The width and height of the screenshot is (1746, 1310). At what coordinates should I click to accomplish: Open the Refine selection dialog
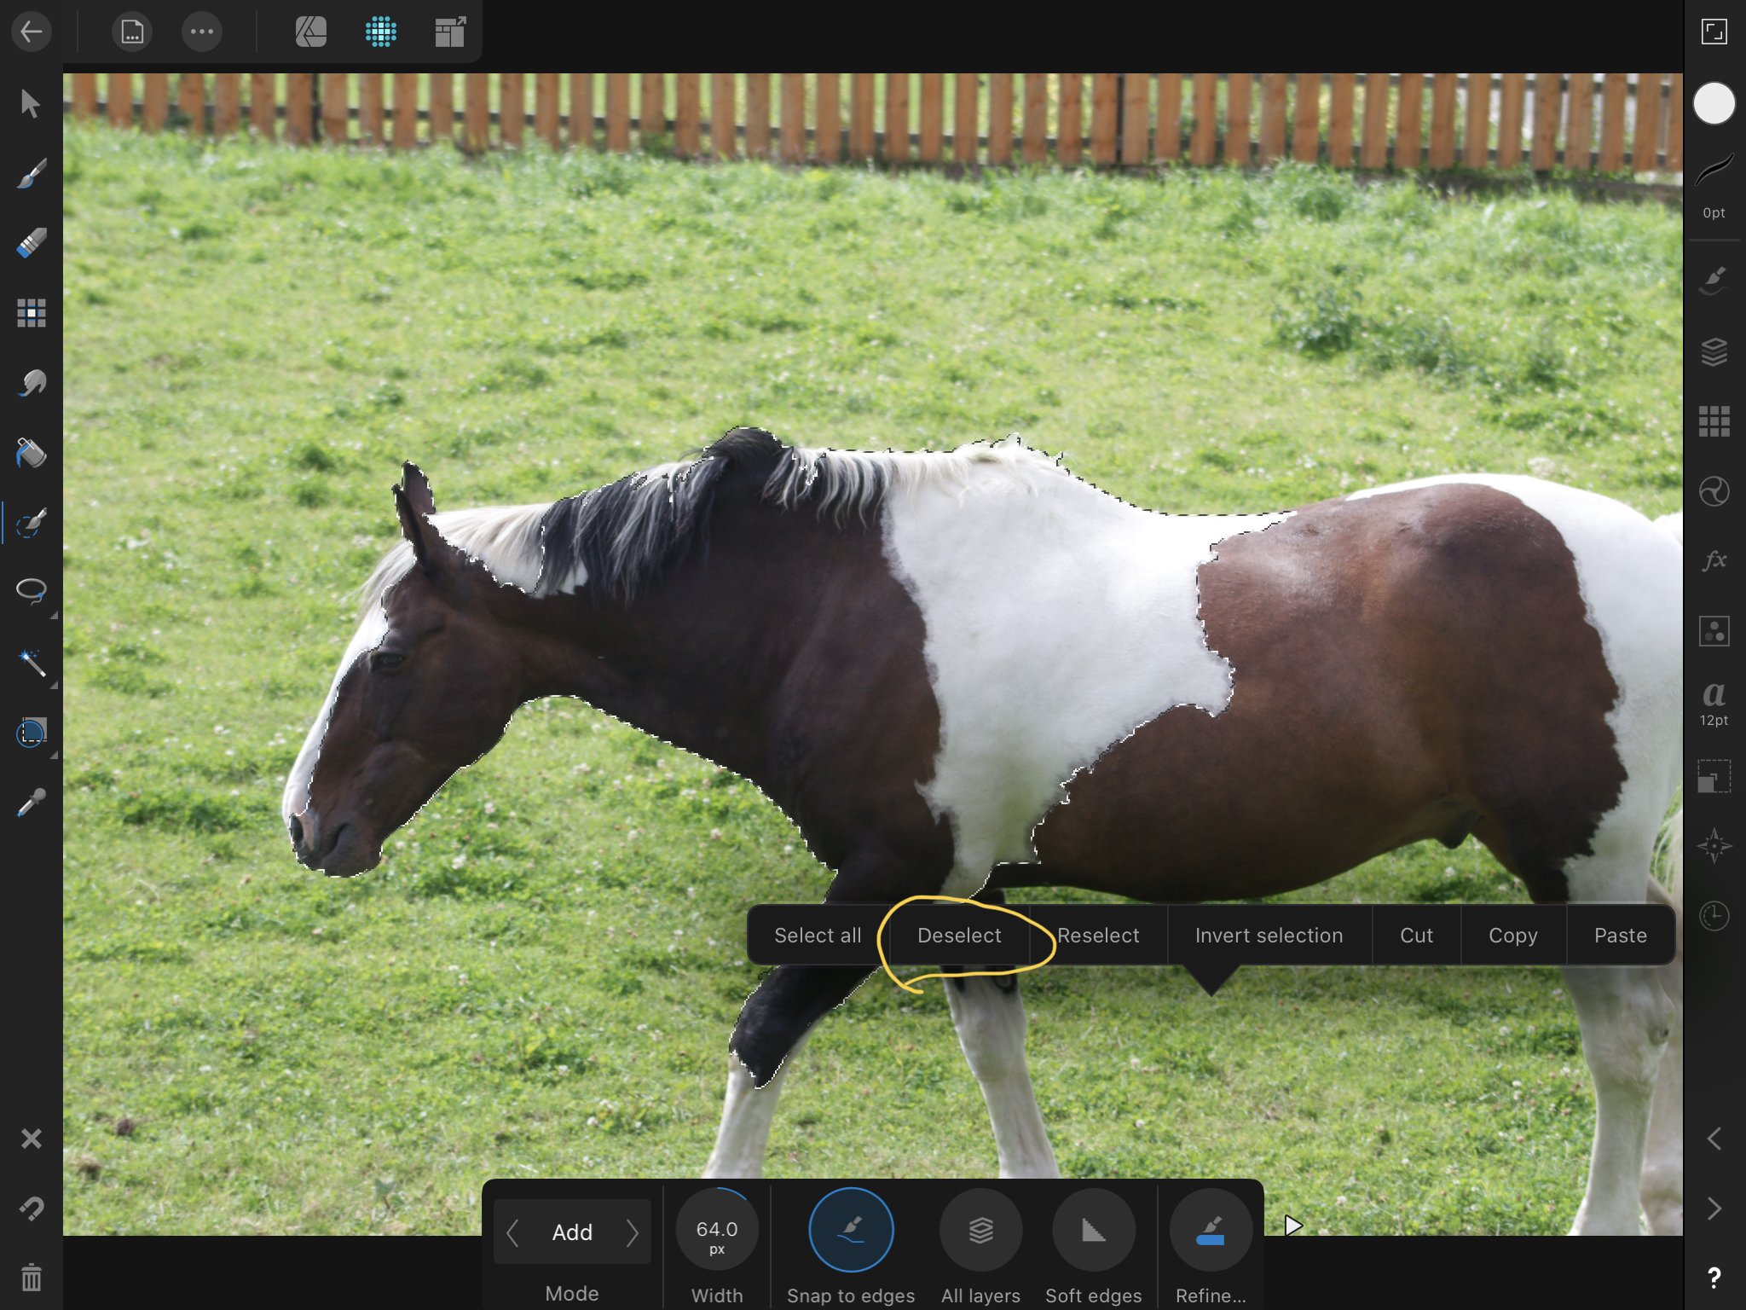click(x=1210, y=1230)
